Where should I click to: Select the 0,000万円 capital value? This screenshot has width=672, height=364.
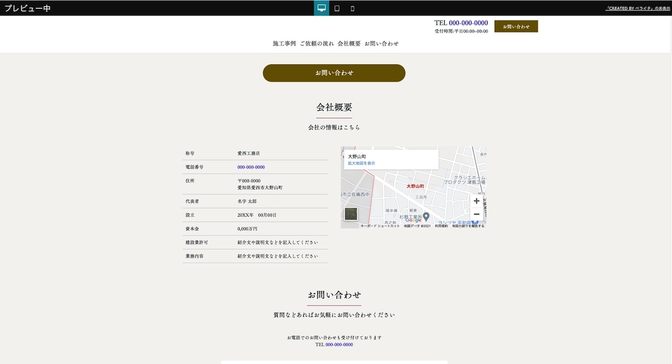247,229
